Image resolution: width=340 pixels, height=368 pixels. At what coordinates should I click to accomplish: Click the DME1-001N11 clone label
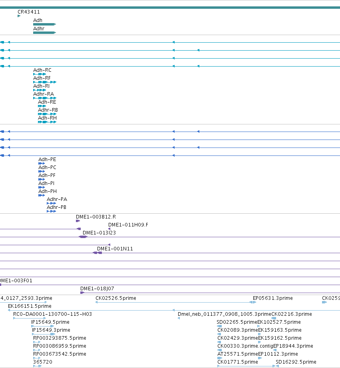115,248
